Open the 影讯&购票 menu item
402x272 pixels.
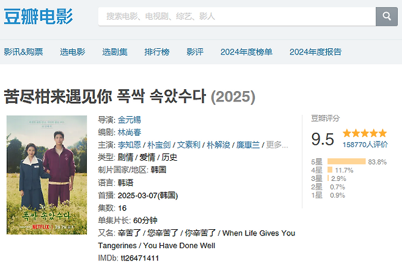click(23, 52)
